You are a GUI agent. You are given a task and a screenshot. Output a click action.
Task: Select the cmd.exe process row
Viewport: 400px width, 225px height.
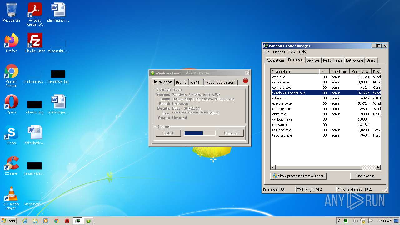(x=326, y=77)
